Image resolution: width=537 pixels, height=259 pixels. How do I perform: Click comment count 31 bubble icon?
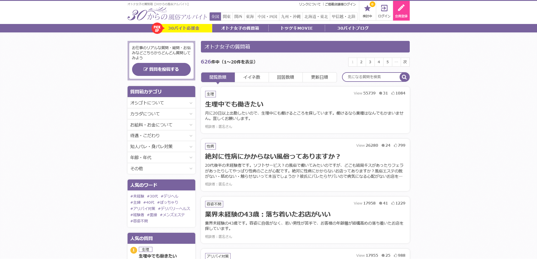[x=380, y=93]
